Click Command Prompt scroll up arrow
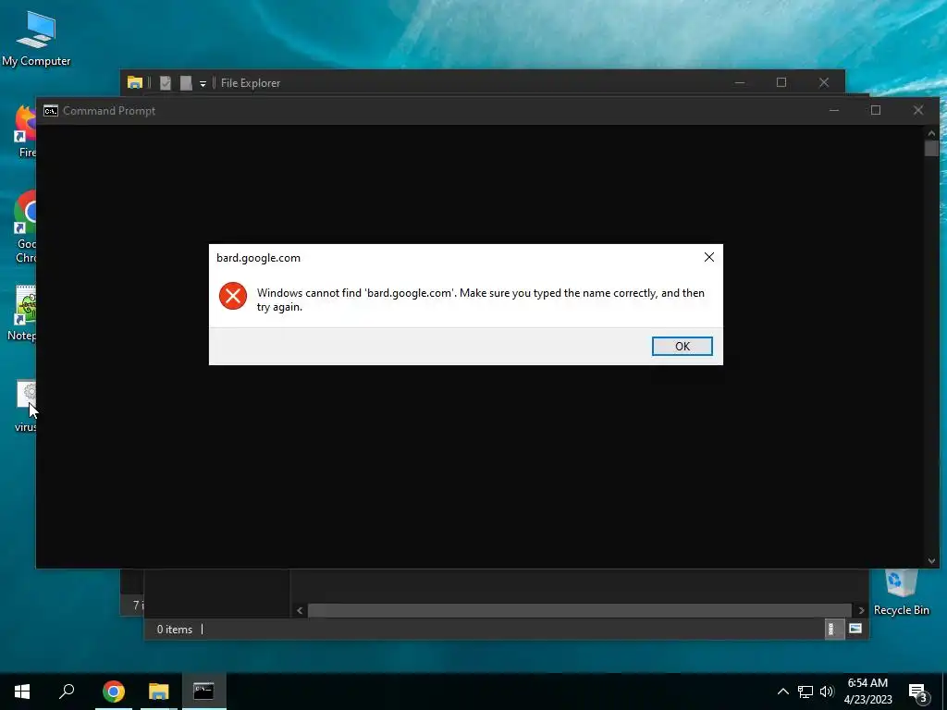 [931, 133]
